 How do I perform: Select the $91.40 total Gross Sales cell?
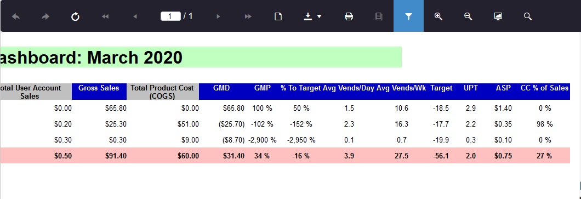(x=116, y=156)
